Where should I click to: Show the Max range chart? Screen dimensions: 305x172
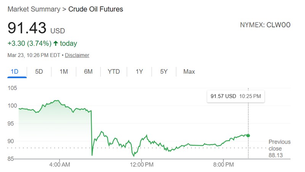[x=189, y=71]
